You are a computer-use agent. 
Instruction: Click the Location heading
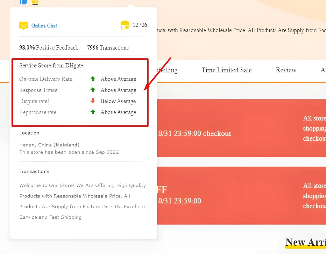click(x=29, y=133)
